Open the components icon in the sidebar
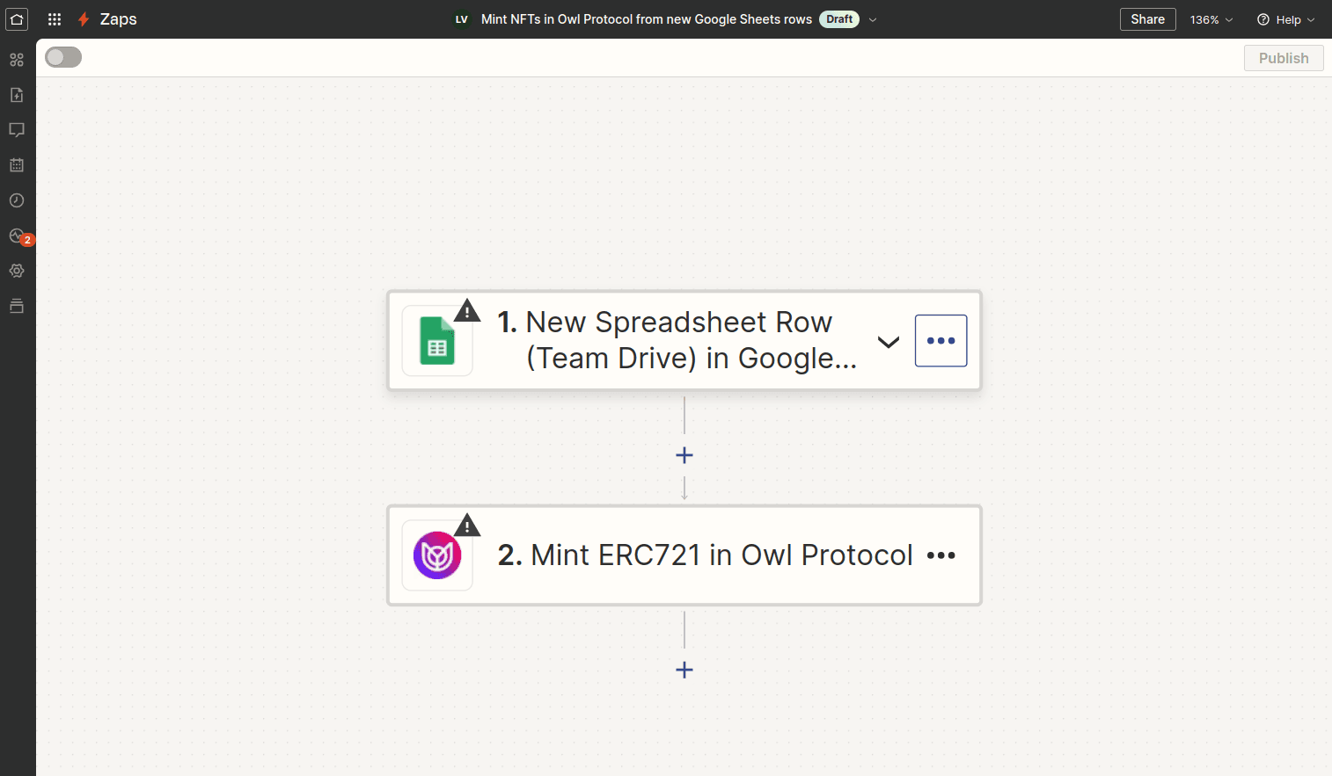 (17, 60)
